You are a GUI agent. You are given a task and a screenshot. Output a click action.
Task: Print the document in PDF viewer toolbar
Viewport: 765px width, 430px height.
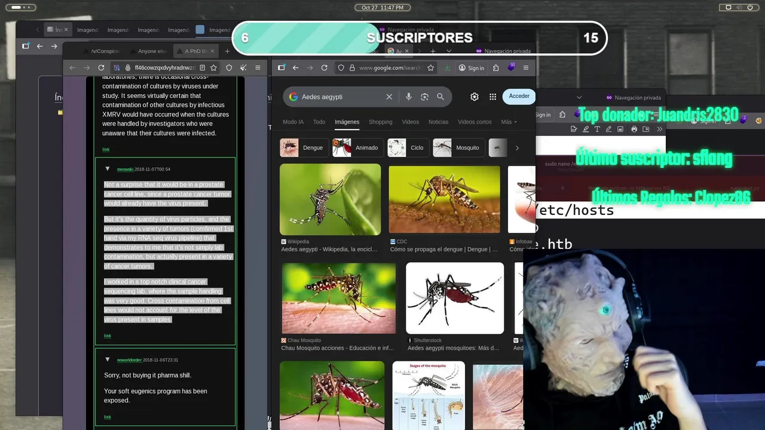pos(634,129)
